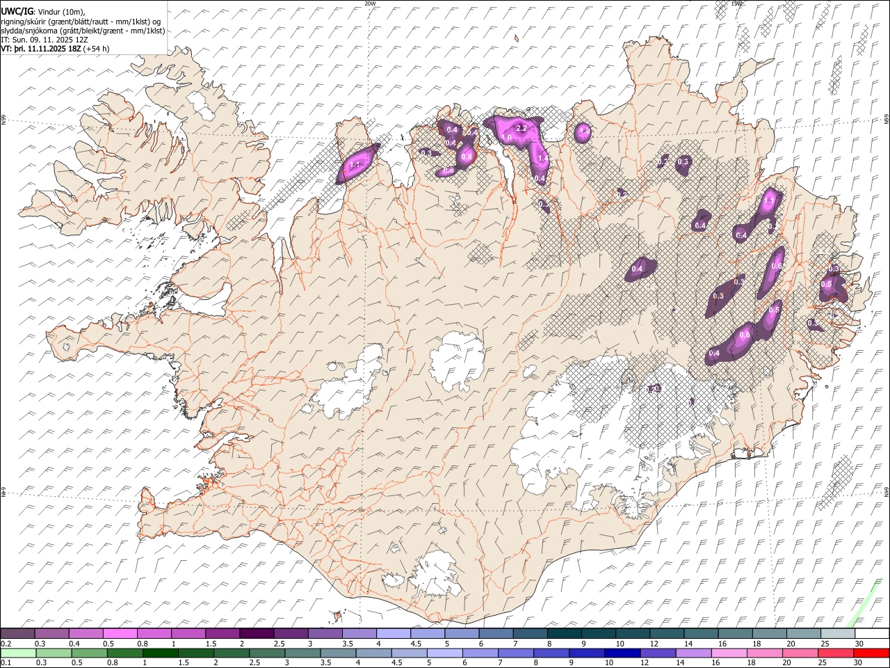This screenshot has width=890, height=668.
Task: Click the 'Vindur (10m)' label
Action: click(61, 12)
